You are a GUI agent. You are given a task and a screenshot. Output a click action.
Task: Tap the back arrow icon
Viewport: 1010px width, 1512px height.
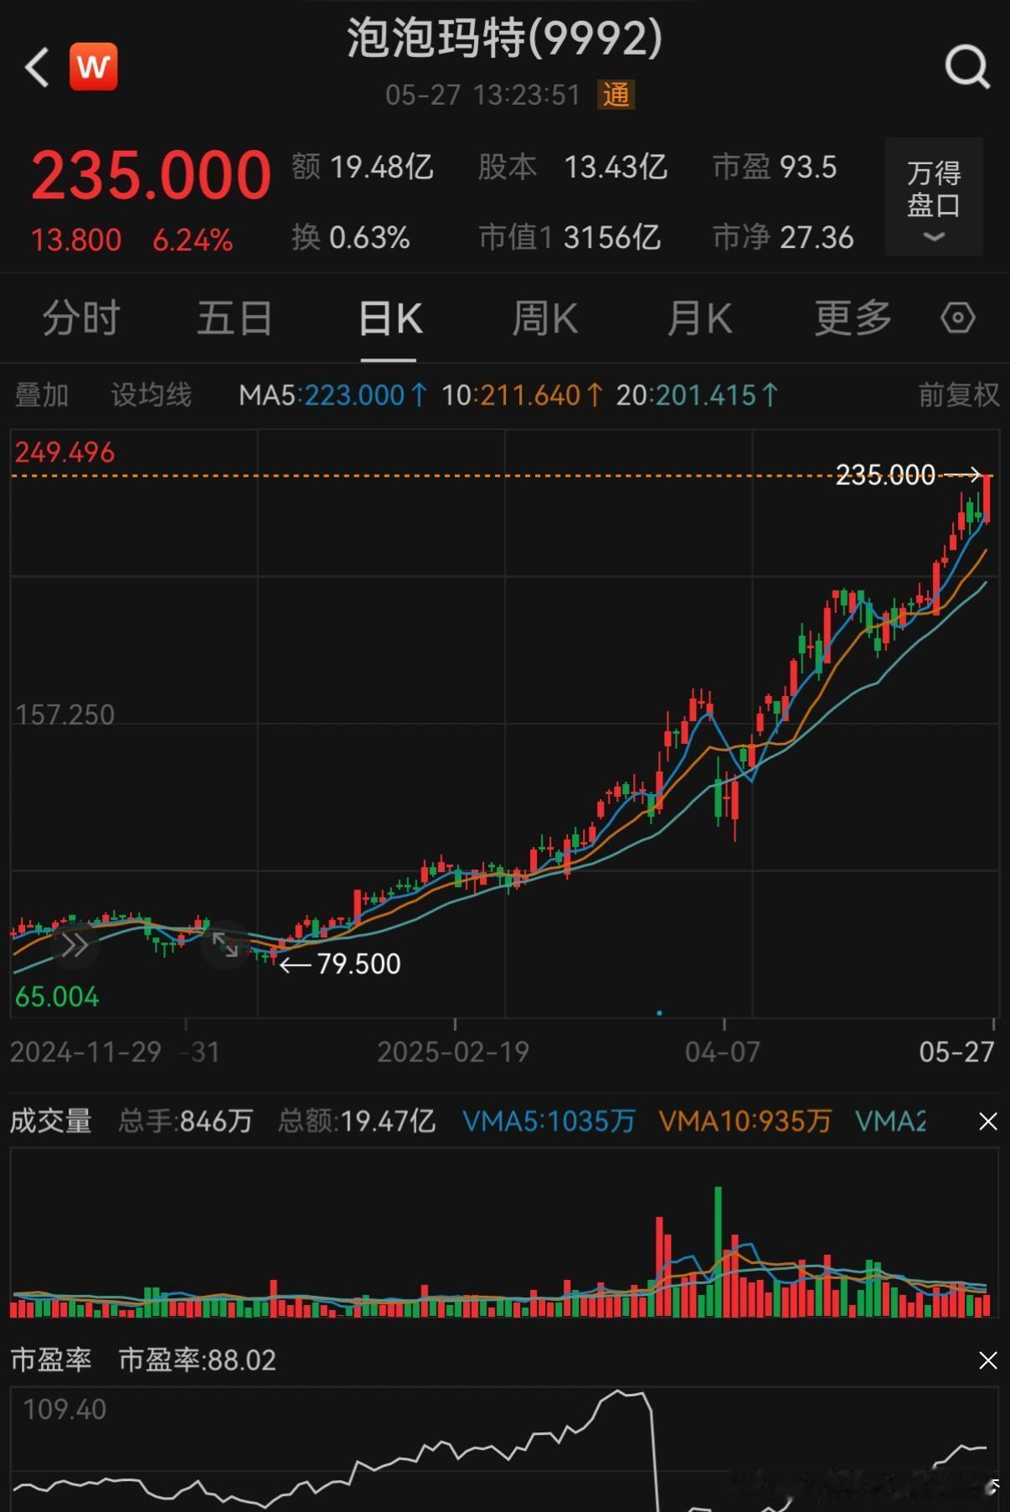click(37, 67)
